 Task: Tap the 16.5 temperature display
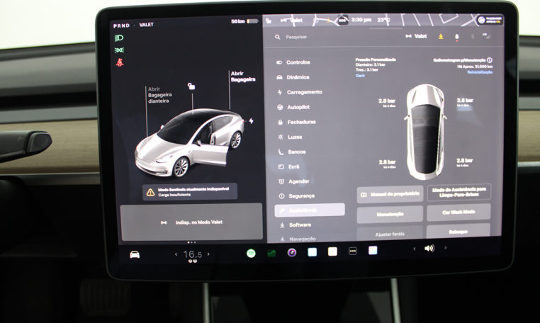(x=193, y=254)
